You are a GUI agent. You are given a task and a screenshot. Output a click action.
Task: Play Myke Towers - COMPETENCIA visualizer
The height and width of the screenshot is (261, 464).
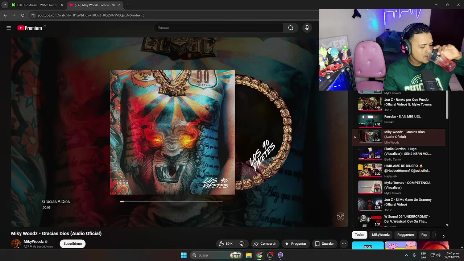[x=399, y=188]
